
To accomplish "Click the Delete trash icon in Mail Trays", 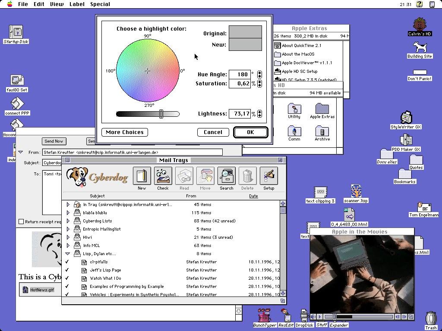I will tap(247, 176).
